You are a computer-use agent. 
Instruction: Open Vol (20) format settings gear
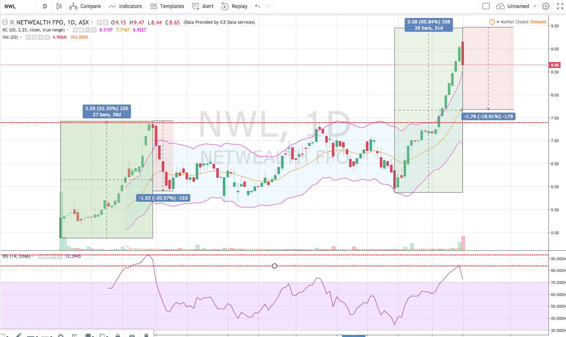[x=35, y=37]
